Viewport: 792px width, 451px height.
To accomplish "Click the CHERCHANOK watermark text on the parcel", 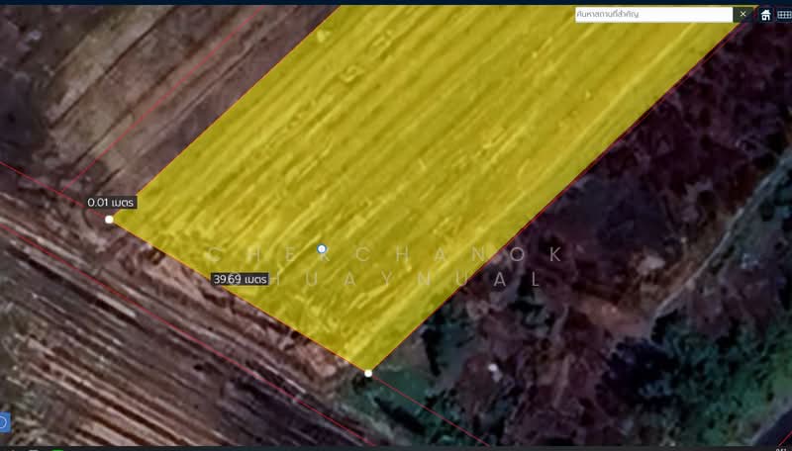I will (386, 255).
